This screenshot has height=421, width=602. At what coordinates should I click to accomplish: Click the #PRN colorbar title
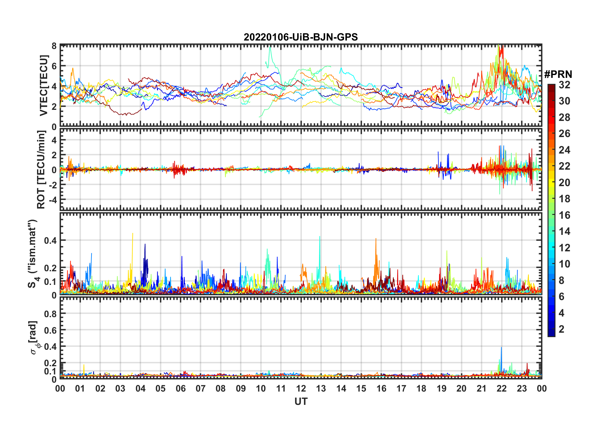click(x=558, y=74)
